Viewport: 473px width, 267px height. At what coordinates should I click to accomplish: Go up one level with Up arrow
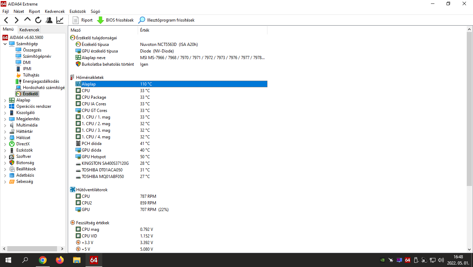pos(27,20)
